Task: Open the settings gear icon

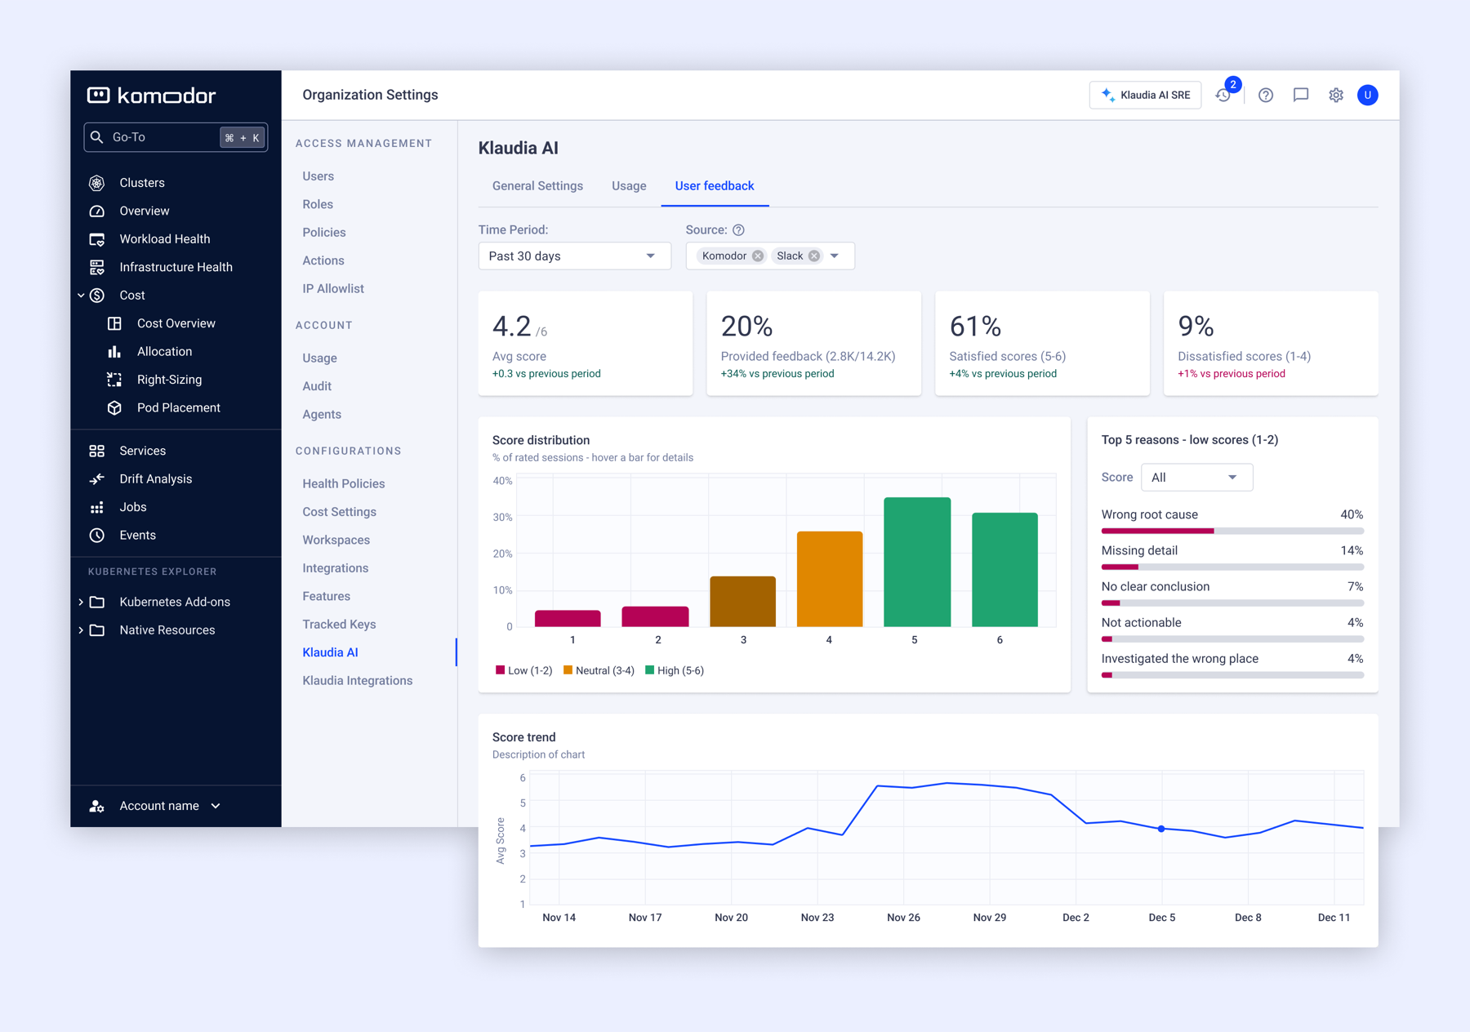Action: 1336,96
